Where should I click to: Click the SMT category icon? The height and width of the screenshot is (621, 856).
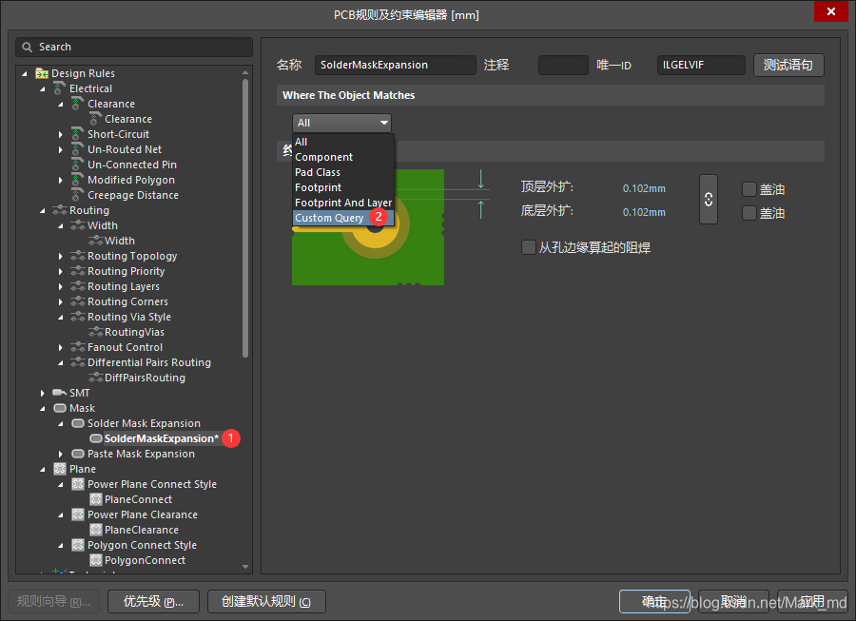tap(60, 393)
